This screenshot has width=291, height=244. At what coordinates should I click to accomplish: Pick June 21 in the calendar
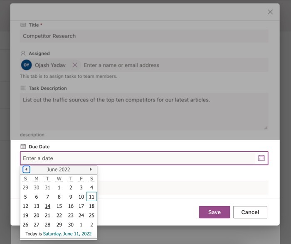tap(47, 215)
